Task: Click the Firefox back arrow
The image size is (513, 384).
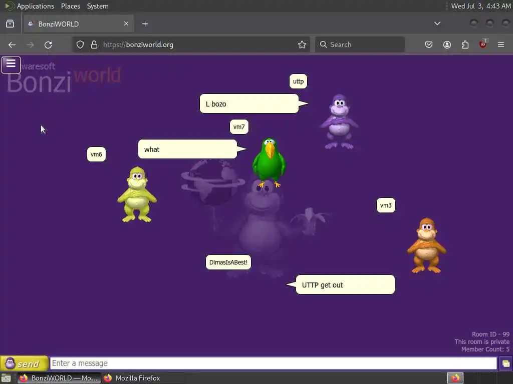Action: tap(12, 44)
